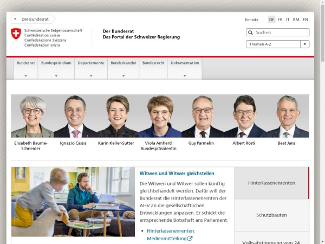Image resolution: width=325 pixels, height=244 pixels.
Task: Select the Hinterlassenenrenten tab
Action: pyautogui.click(x=271, y=183)
